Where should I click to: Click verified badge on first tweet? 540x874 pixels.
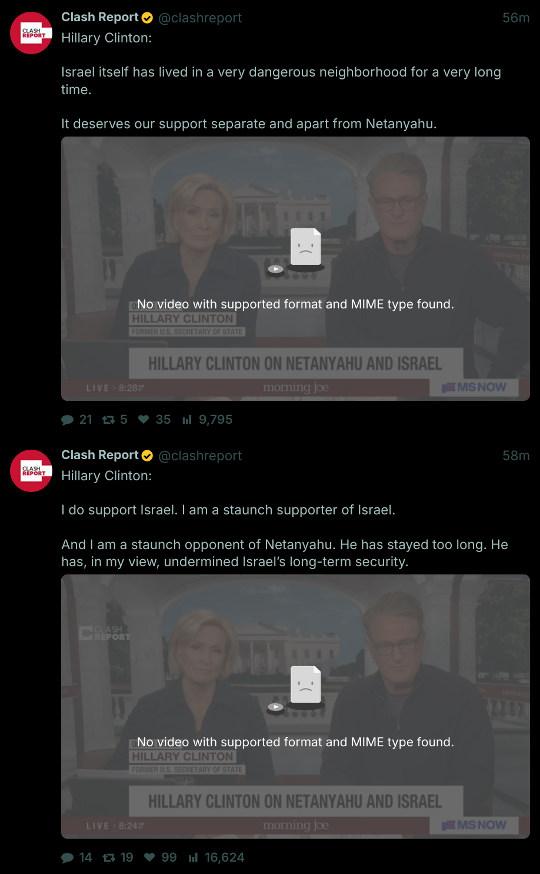tap(148, 18)
